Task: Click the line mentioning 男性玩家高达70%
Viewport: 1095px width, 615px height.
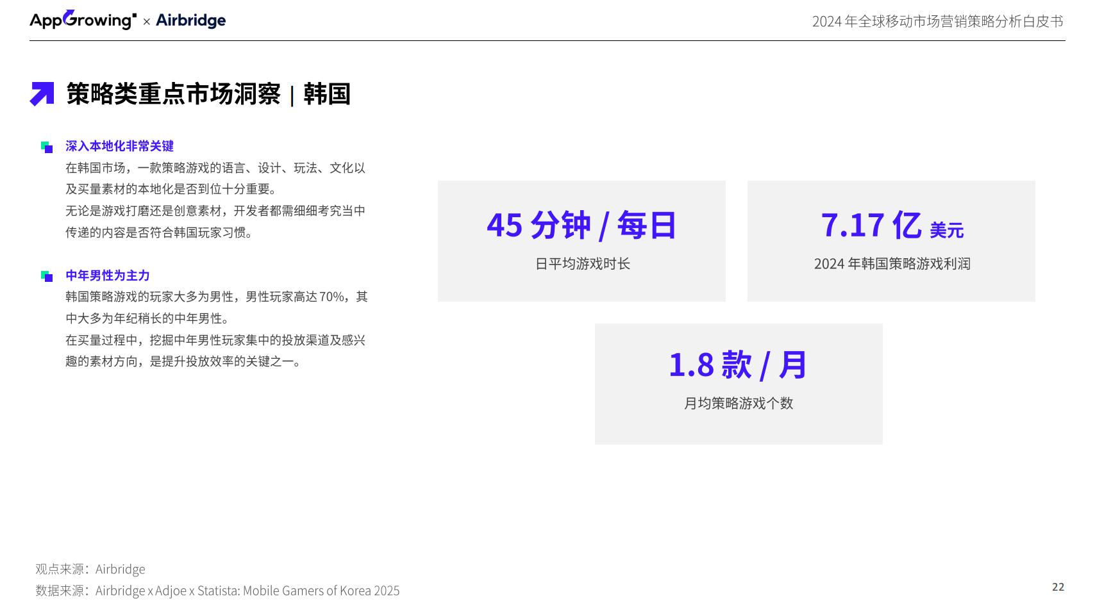Action: 217,297
